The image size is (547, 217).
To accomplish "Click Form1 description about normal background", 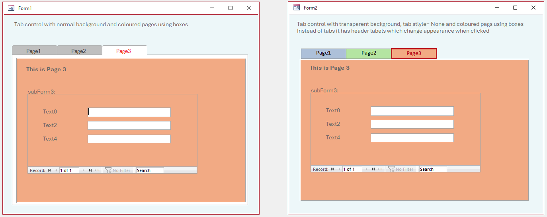I will click(101, 24).
